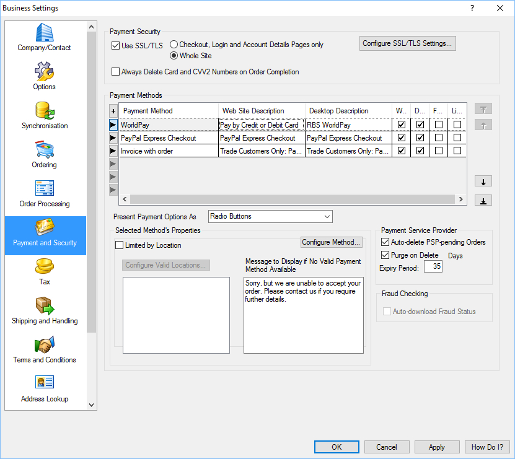Image resolution: width=515 pixels, height=459 pixels.
Task: Move selected payment method to bottom
Action: 483,200
